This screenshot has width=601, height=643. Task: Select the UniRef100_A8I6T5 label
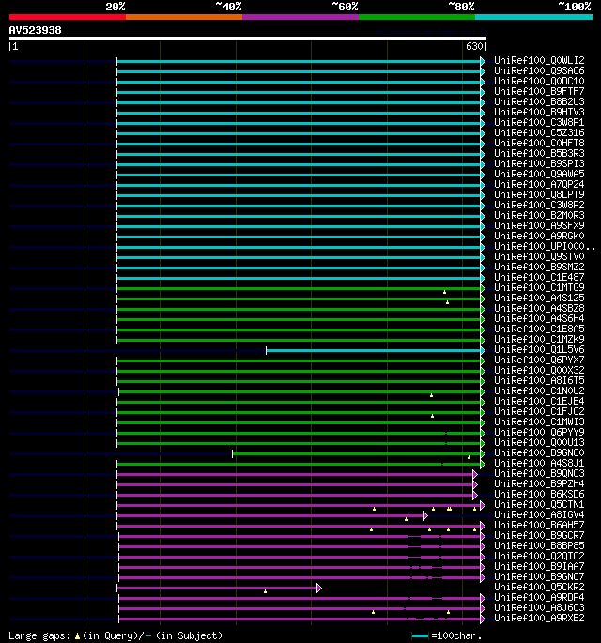539,380
